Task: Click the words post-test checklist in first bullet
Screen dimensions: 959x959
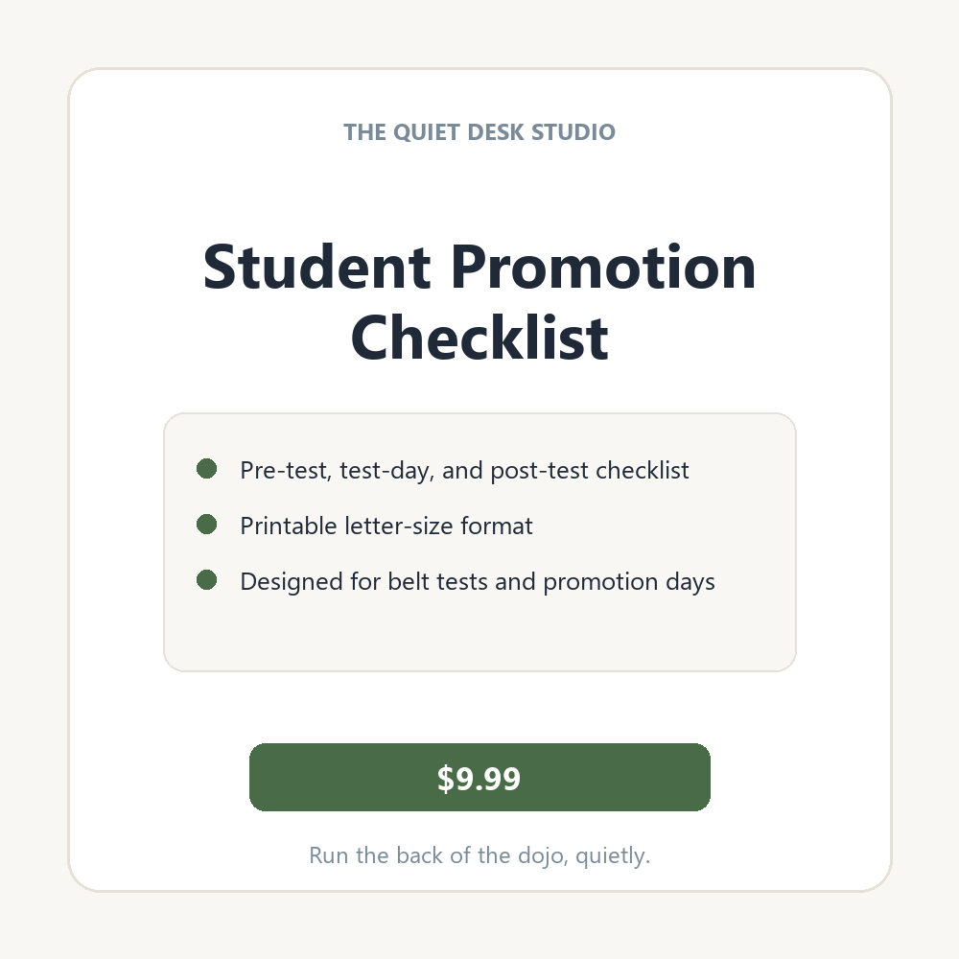Action: (590, 470)
